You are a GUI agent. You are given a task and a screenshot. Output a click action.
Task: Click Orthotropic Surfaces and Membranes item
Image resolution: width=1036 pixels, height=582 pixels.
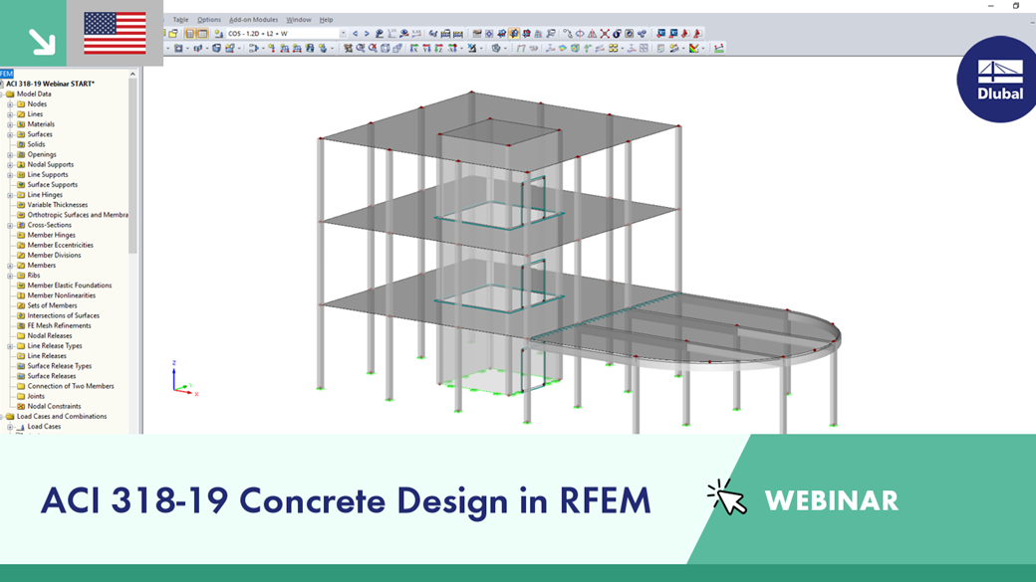[x=78, y=215]
